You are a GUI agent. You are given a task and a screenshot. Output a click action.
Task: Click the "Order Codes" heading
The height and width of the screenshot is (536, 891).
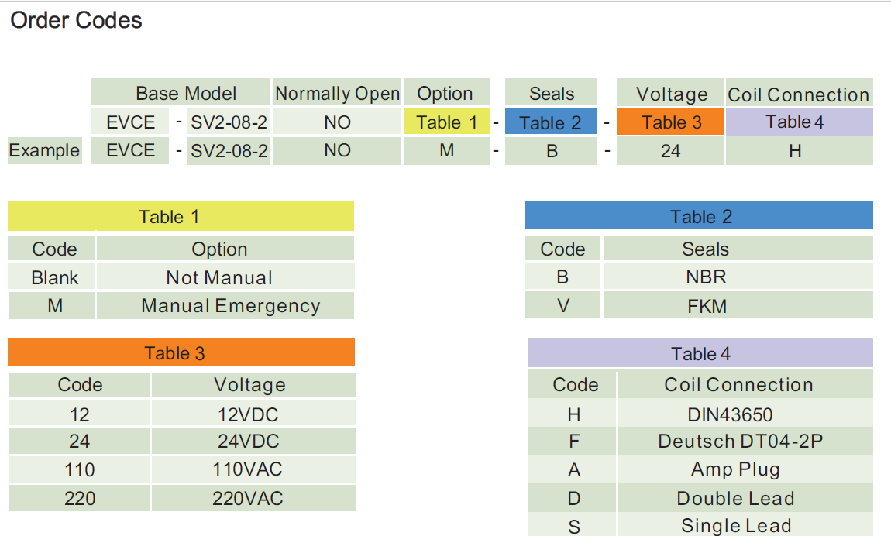point(76,21)
